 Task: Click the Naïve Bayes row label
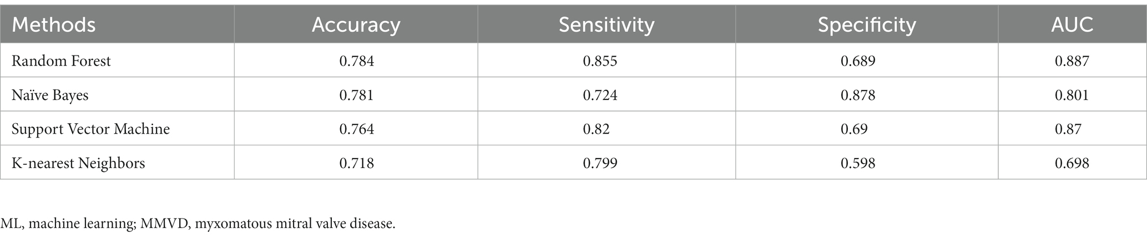tap(50, 95)
